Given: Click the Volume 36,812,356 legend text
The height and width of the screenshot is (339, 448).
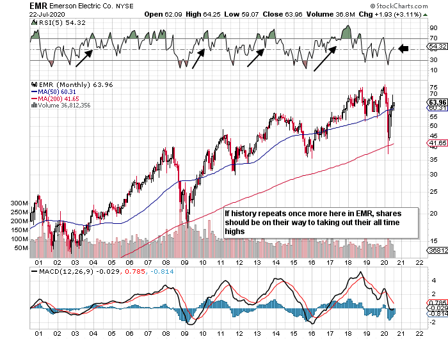Looking at the screenshot, I should 64,106.
